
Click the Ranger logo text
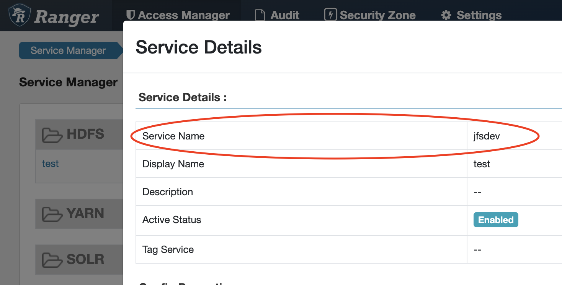click(x=67, y=17)
